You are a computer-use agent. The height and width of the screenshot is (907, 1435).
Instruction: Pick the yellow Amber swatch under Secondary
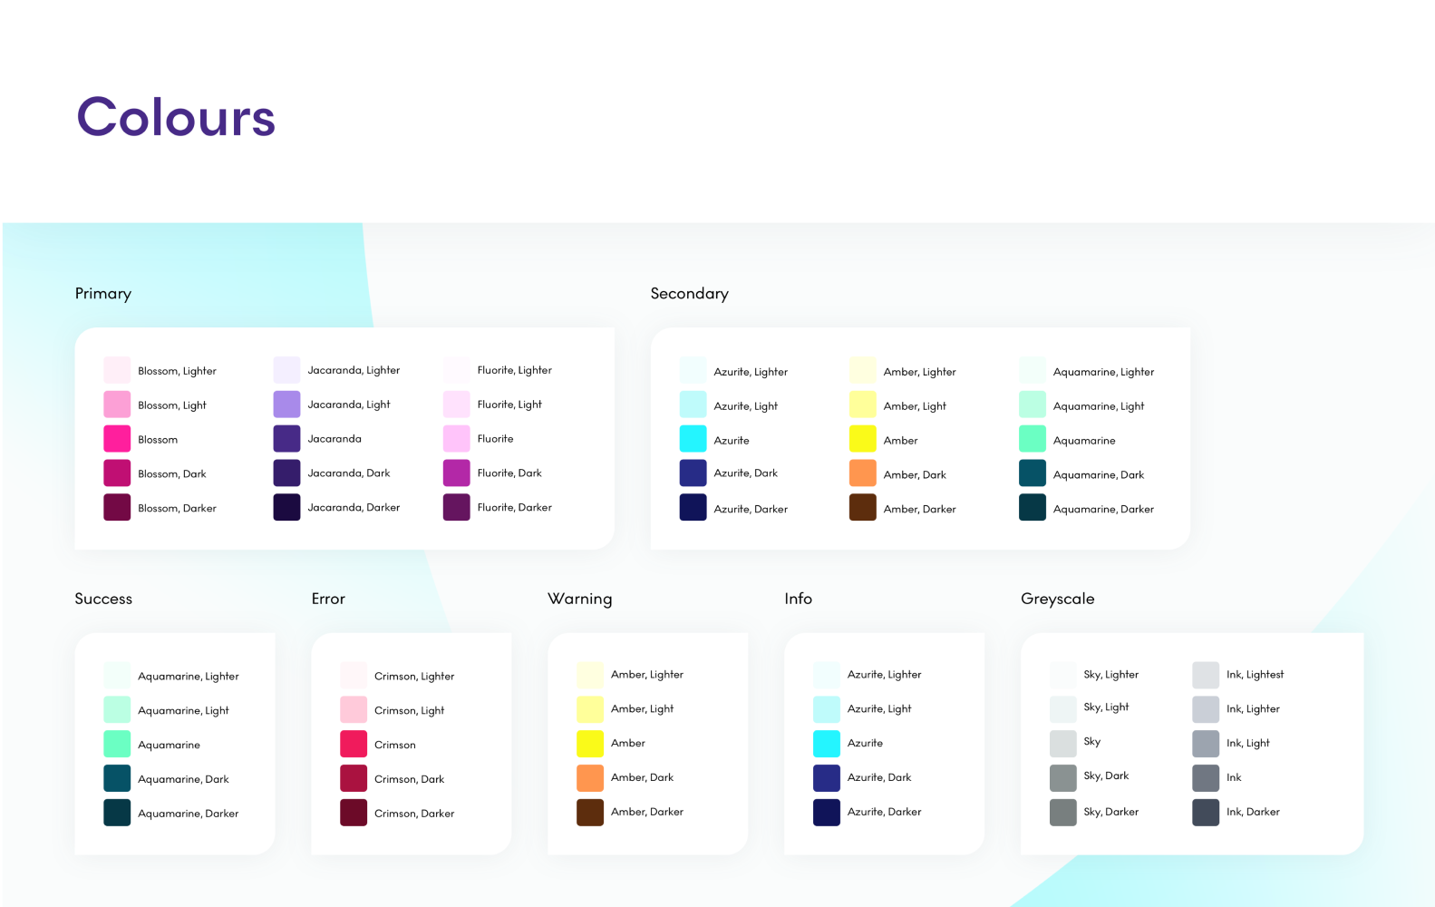[862, 439]
